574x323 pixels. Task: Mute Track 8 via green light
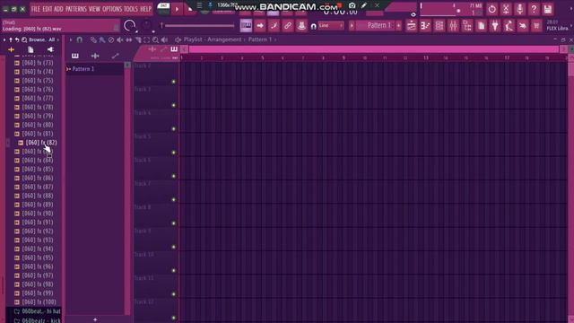point(174,223)
